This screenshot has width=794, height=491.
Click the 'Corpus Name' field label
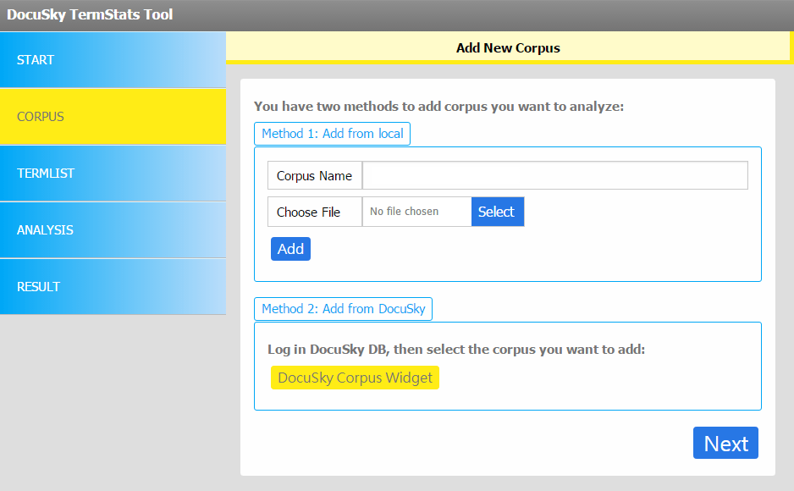tap(314, 176)
